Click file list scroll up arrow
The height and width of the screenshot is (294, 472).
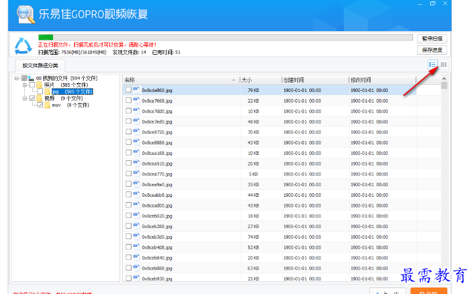pos(444,78)
